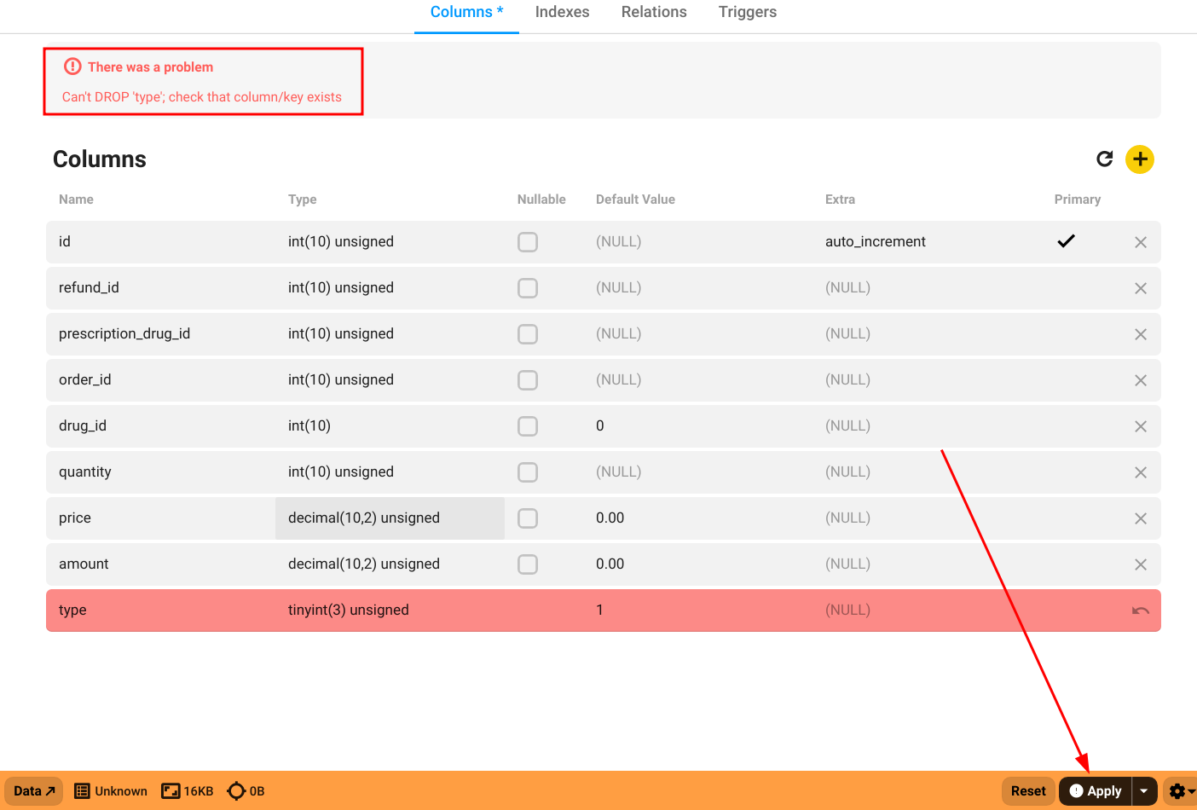Undo deletion of the type column
Screen dimensions: 1197x810
[1141, 610]
